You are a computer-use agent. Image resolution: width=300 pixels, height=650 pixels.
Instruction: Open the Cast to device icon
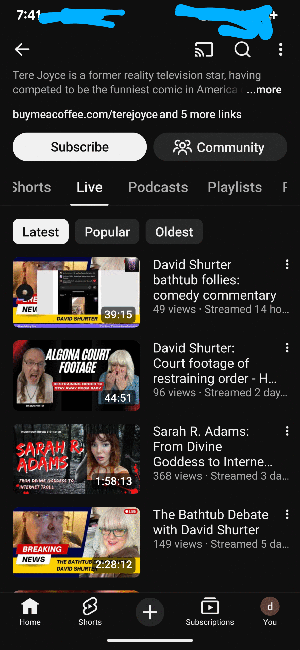click(x=204, y=49)
